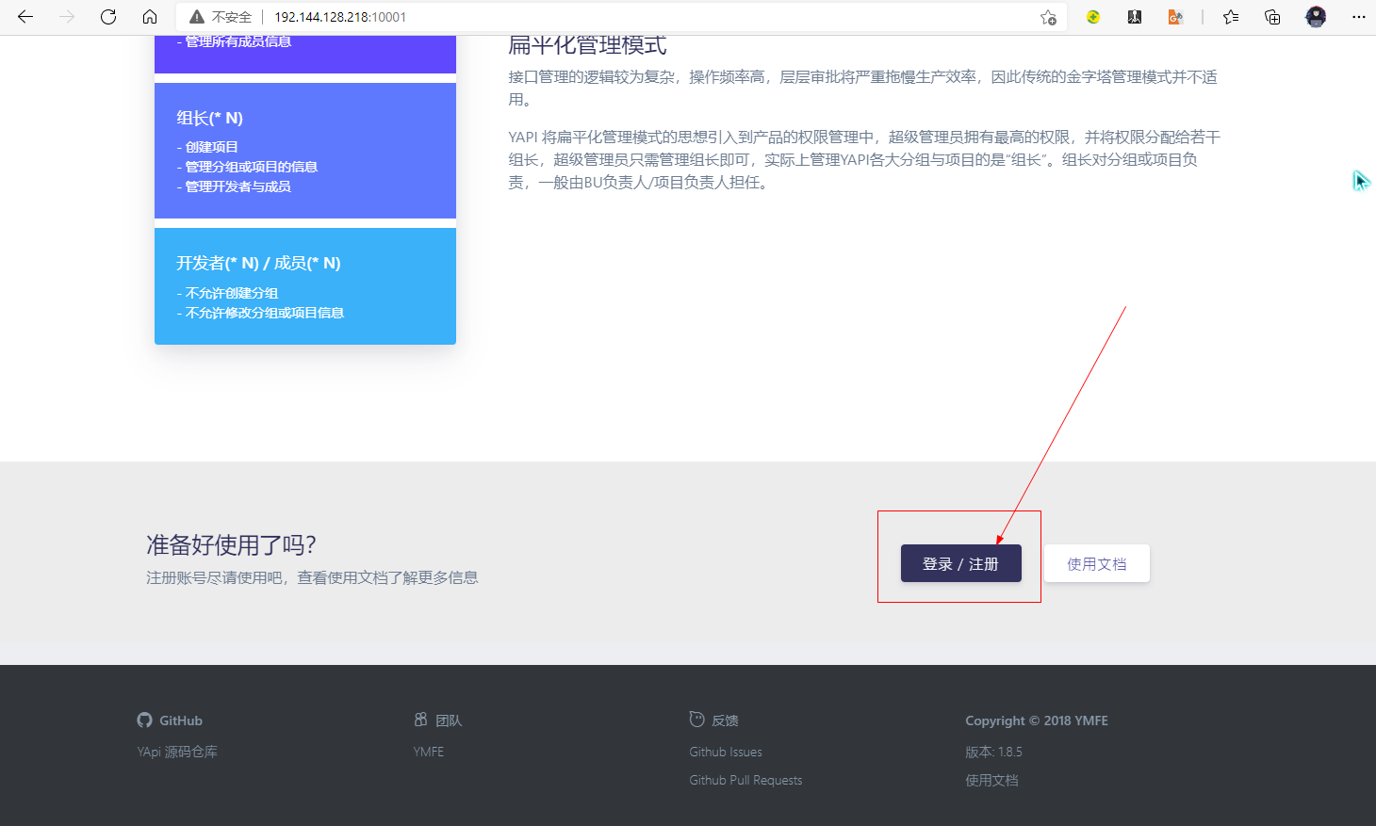
Task: Open the user profile avatar
Action: pyautogui.click(x=1316, y=17)
